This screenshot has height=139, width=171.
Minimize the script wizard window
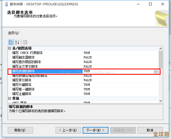(138, 4)
